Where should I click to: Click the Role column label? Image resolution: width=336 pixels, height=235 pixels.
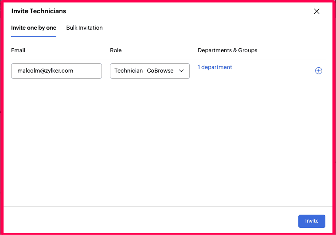[116, 50]
